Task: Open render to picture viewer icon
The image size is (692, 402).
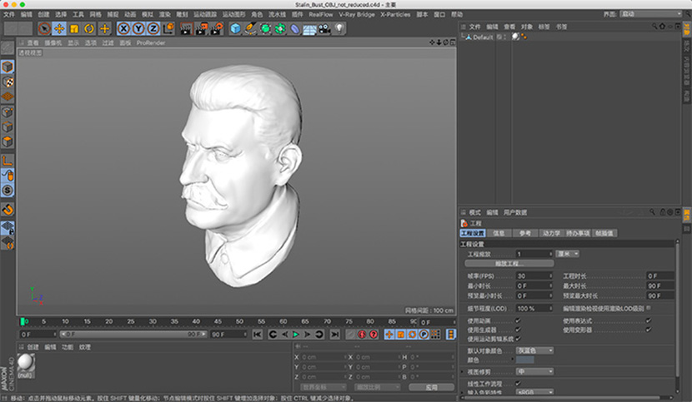Action: (201, 29)
